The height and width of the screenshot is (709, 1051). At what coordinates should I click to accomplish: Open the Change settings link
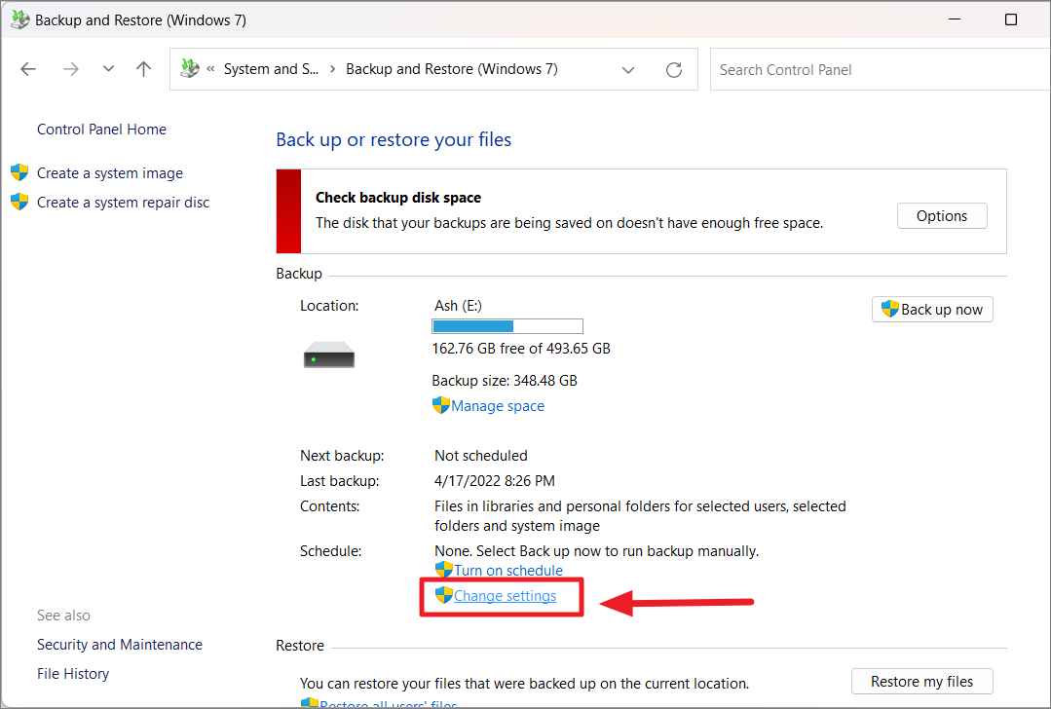coord(505,596)
